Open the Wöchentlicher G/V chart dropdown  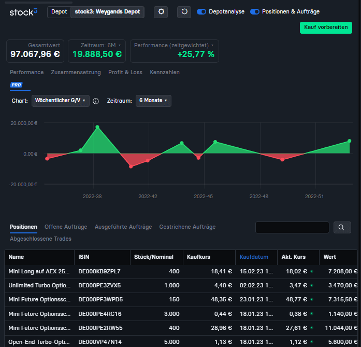[x=60, y=101]
